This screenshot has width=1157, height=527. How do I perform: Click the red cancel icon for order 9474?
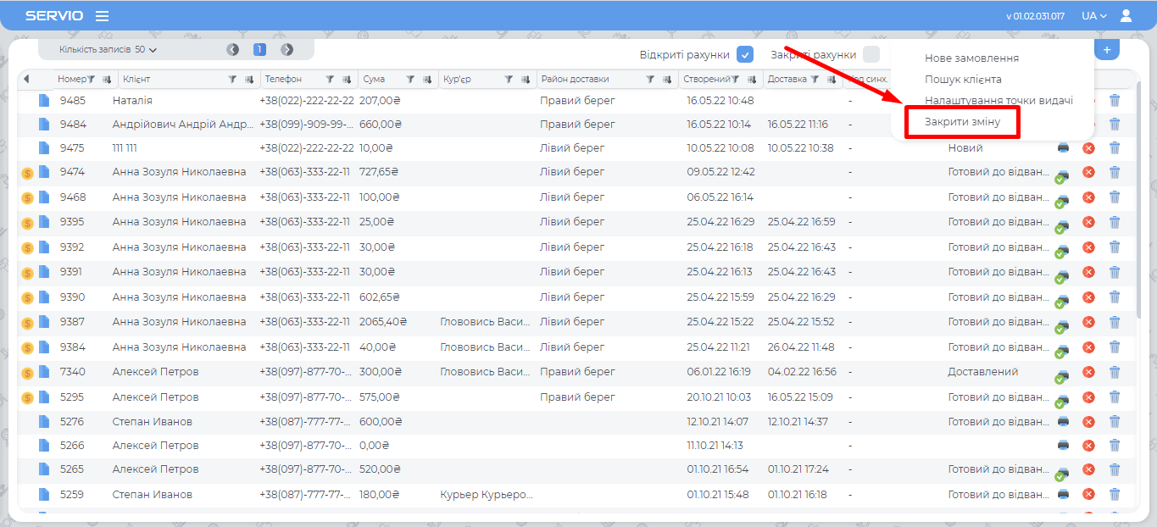[1088, 172]
